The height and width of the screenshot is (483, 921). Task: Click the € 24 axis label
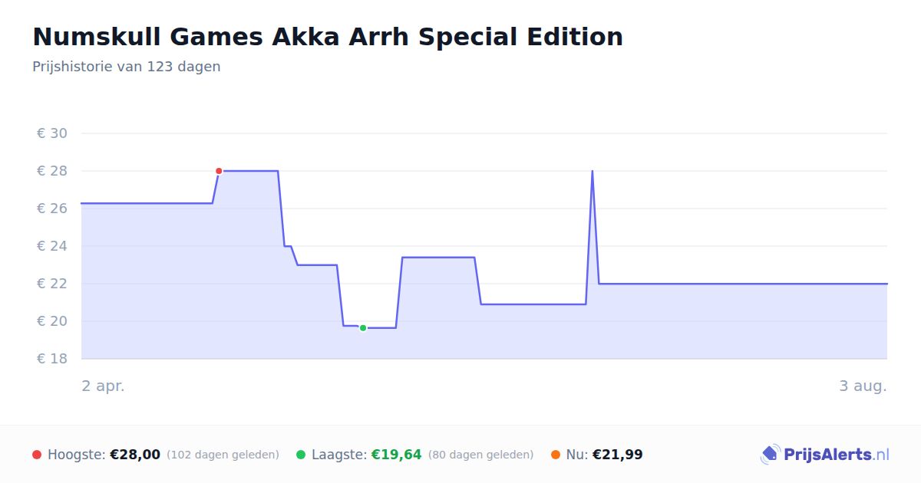point(52,246)
